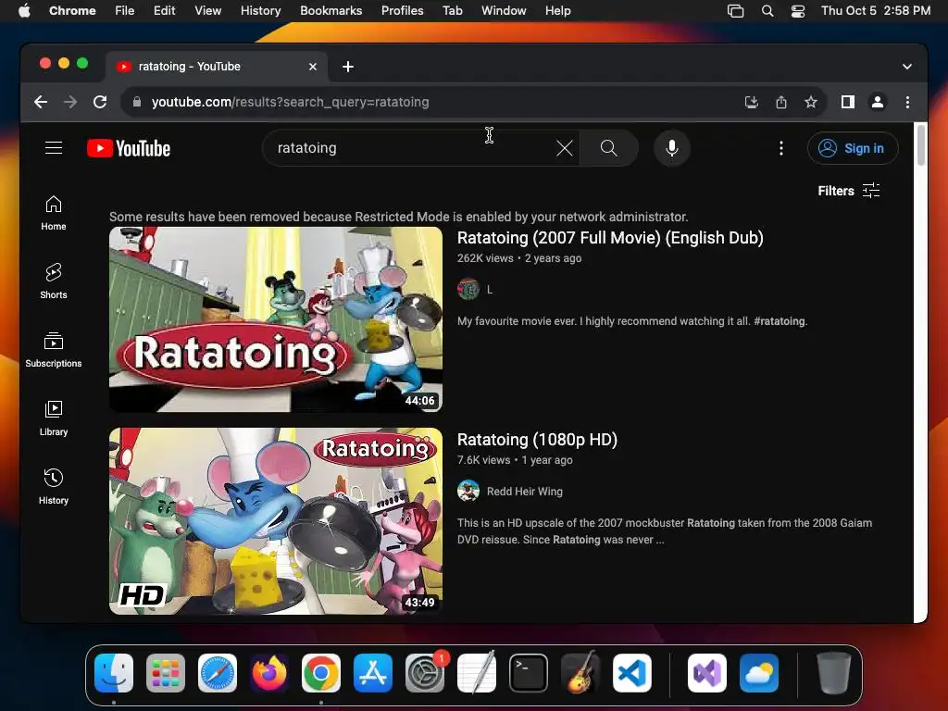Open Ratatoing (2007 Full Movie) title link

pos(610,238)
